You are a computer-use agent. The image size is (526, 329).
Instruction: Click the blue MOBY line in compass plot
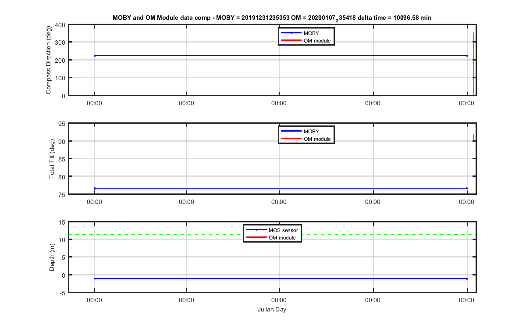point(281,56)
